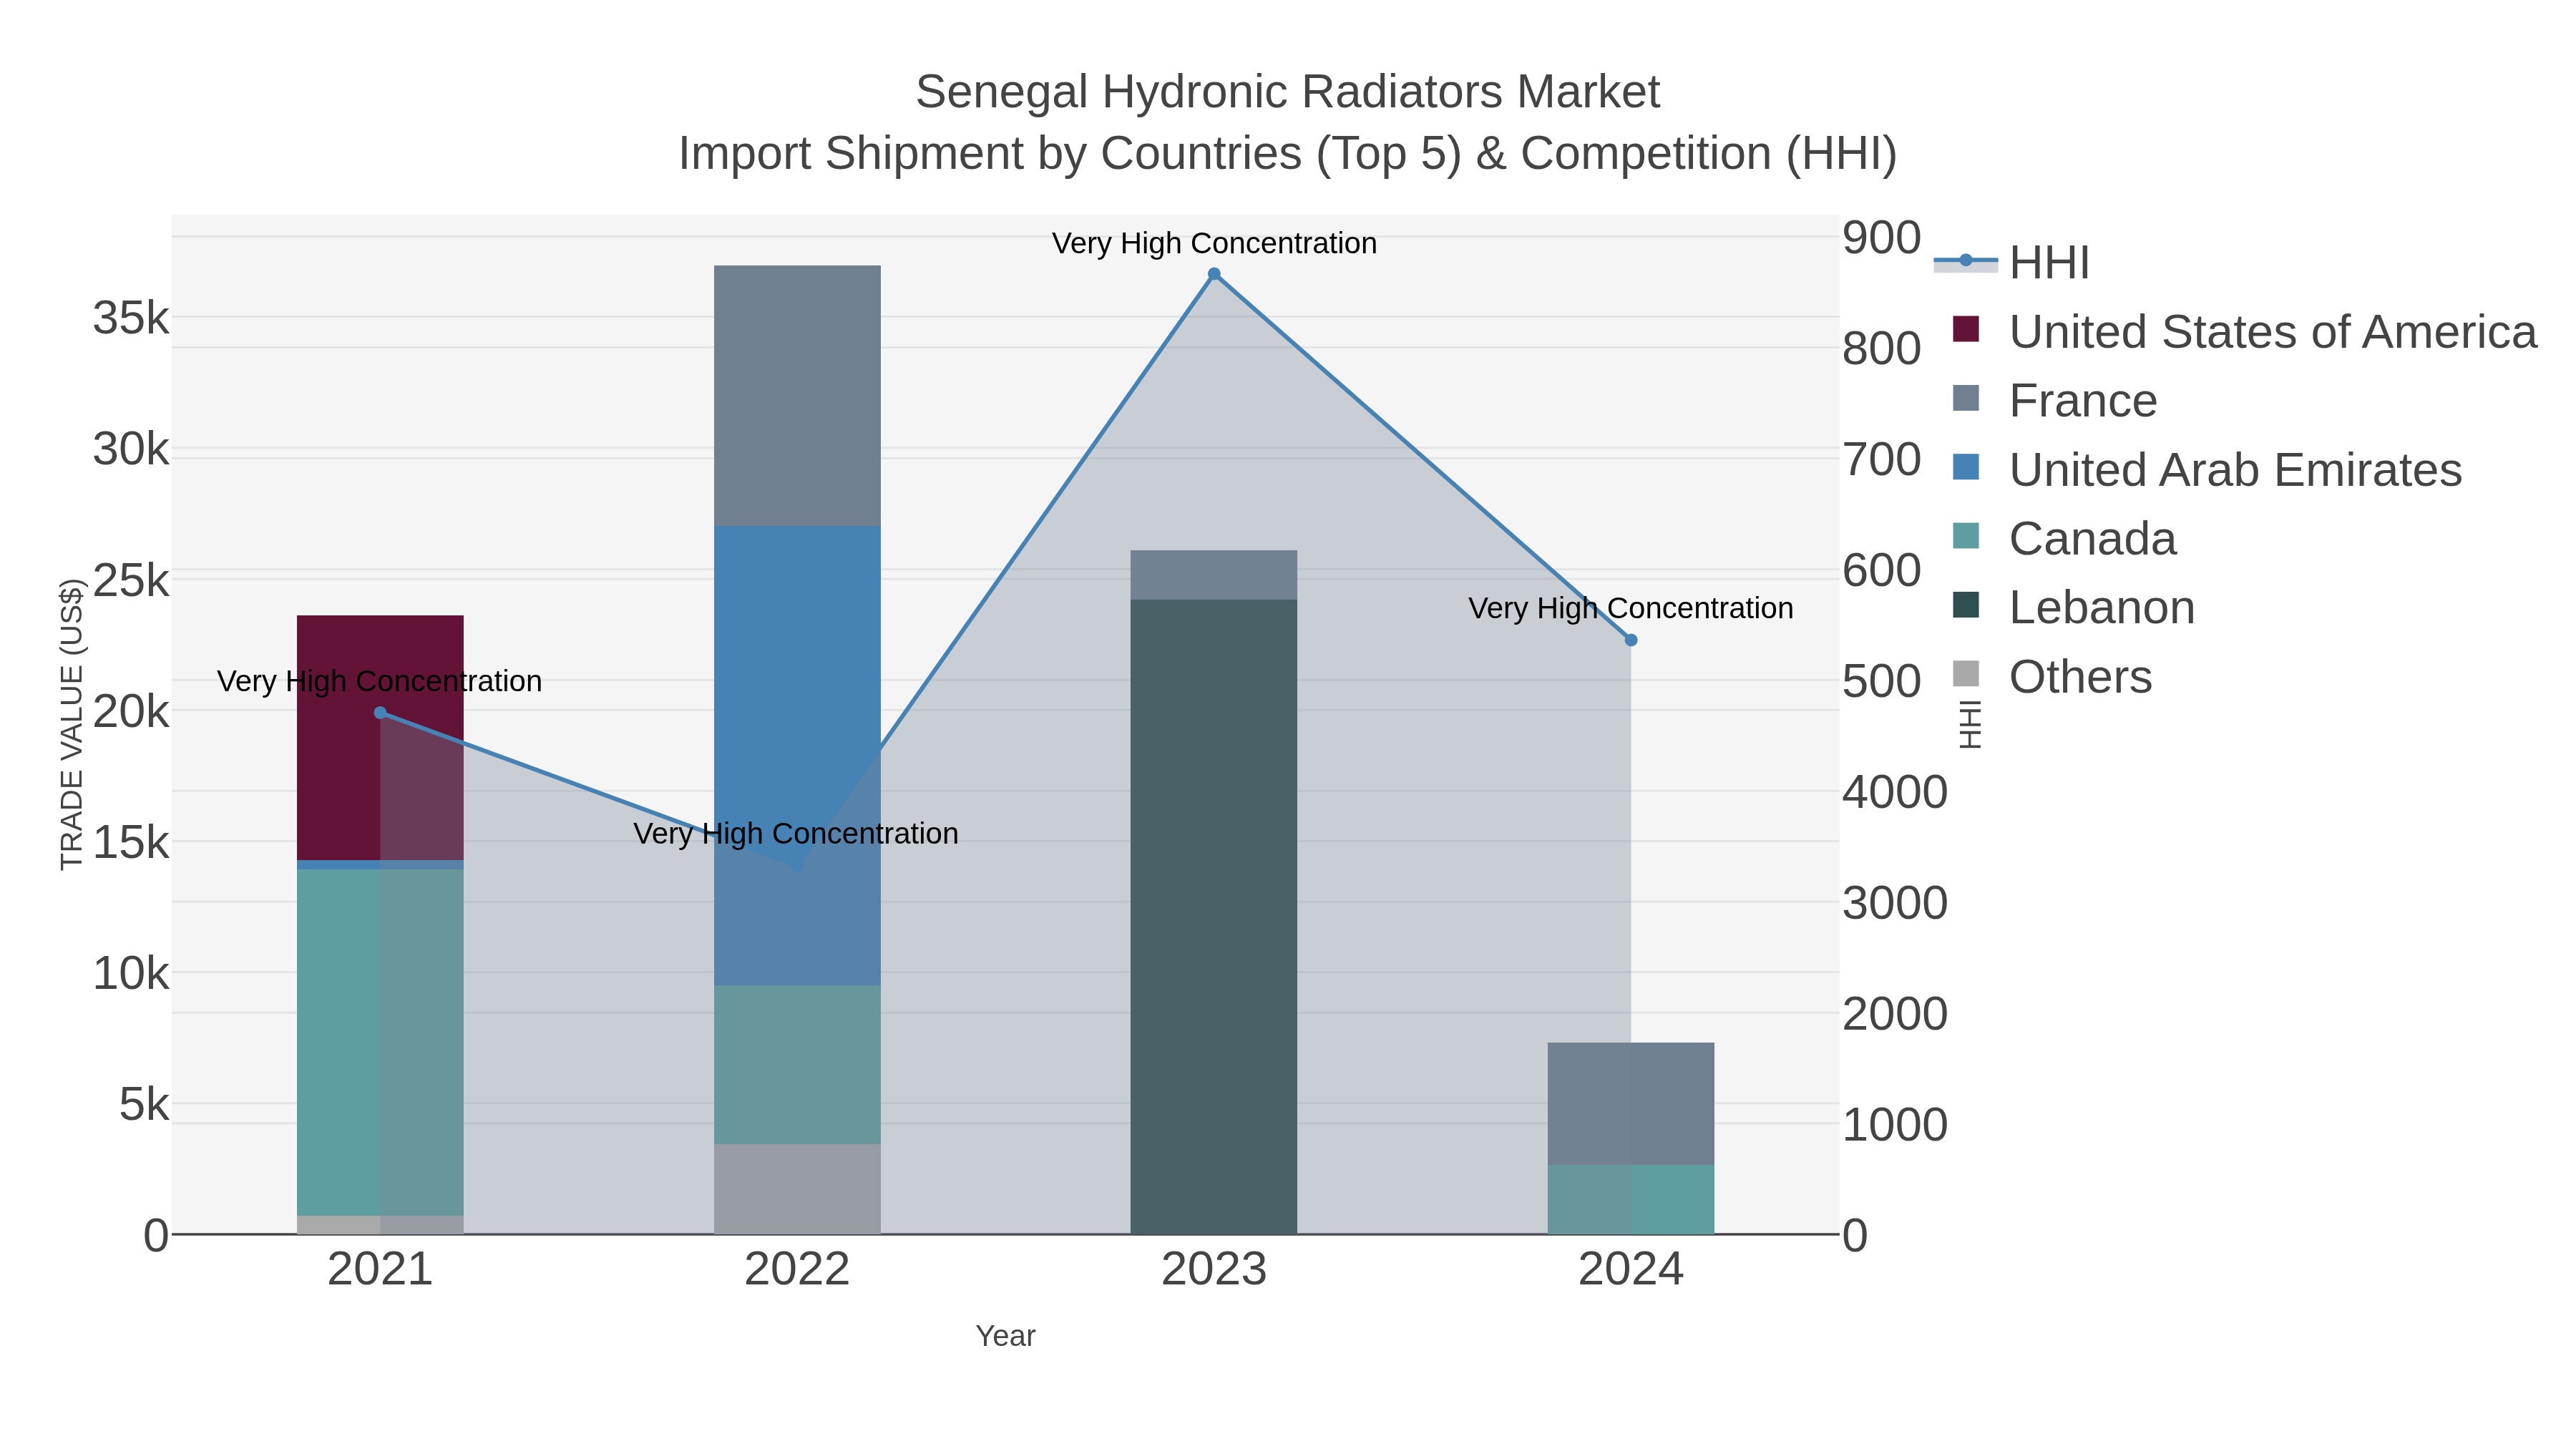Click 'Very High Concentration' label at 2022
The width and height of the screenshot is (2576, 1449).
pos(796,833)
